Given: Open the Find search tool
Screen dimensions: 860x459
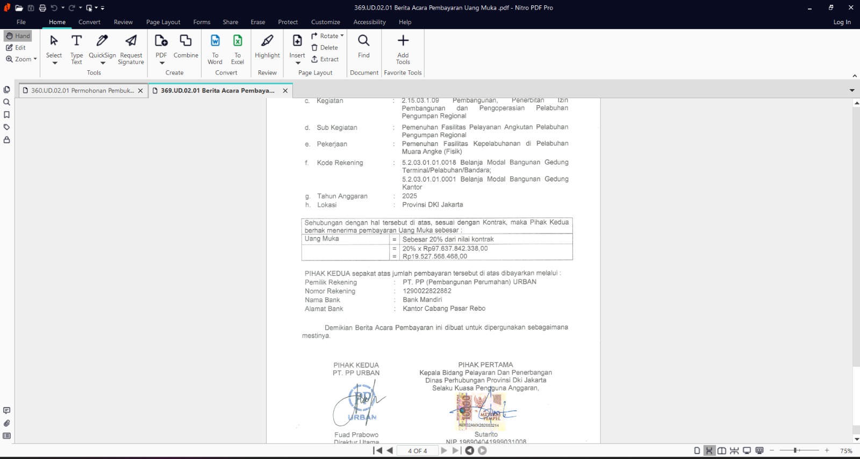Looking at the screenshot, I should click(x=364, y=47).
